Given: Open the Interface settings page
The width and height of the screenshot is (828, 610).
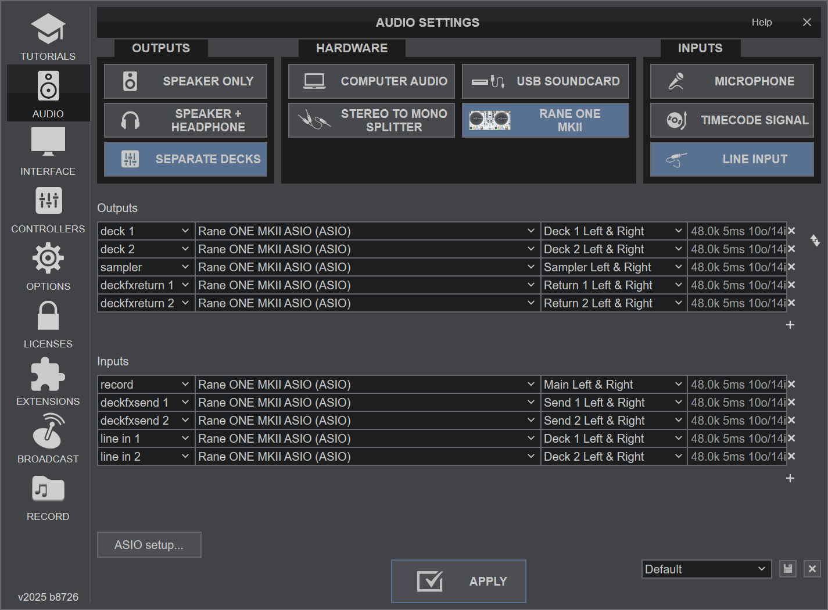Looking at the screenshot, I should (48, 151).
